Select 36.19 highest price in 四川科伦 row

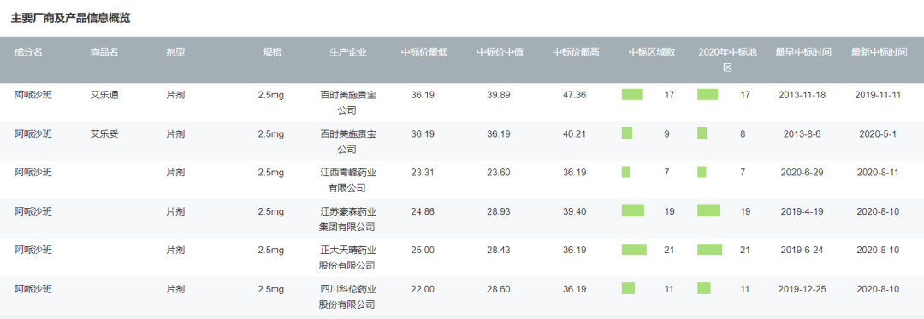tap(575, 289)
